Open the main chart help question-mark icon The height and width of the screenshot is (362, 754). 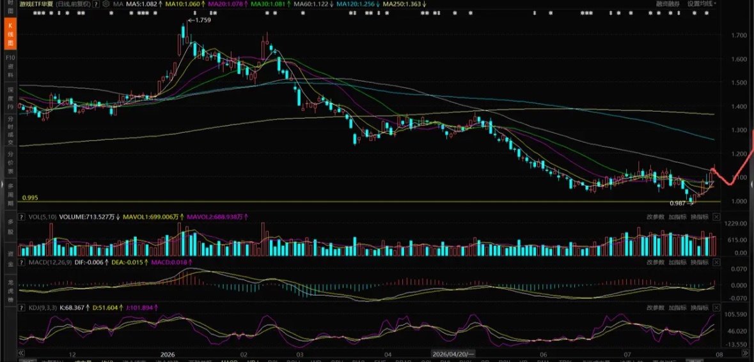click(97, 4)
